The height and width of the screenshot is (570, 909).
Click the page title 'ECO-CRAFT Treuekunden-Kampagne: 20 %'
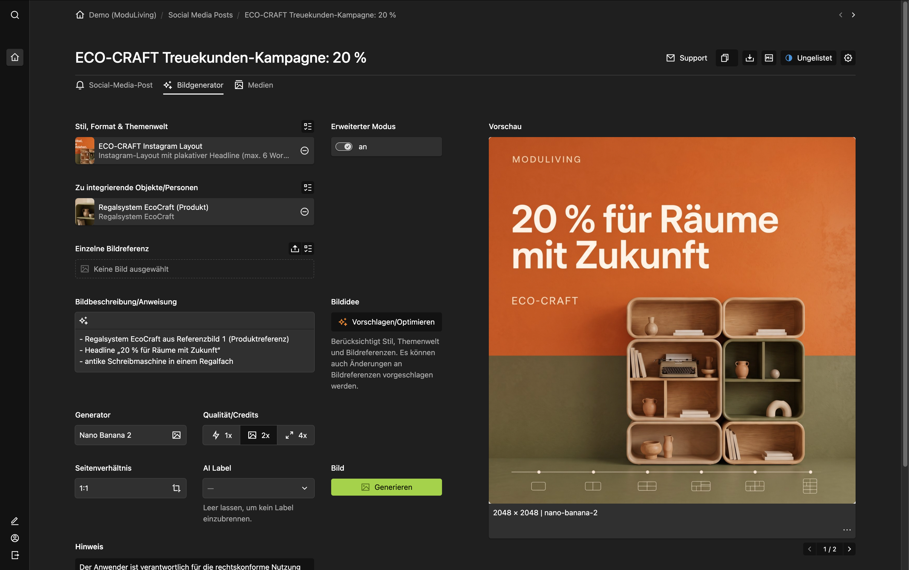tap(221, 58)
